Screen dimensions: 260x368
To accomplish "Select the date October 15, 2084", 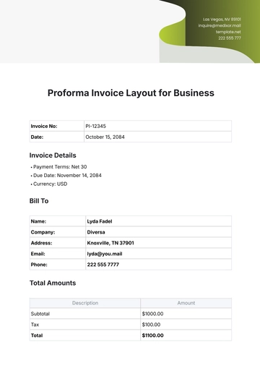I will point(105,137).
